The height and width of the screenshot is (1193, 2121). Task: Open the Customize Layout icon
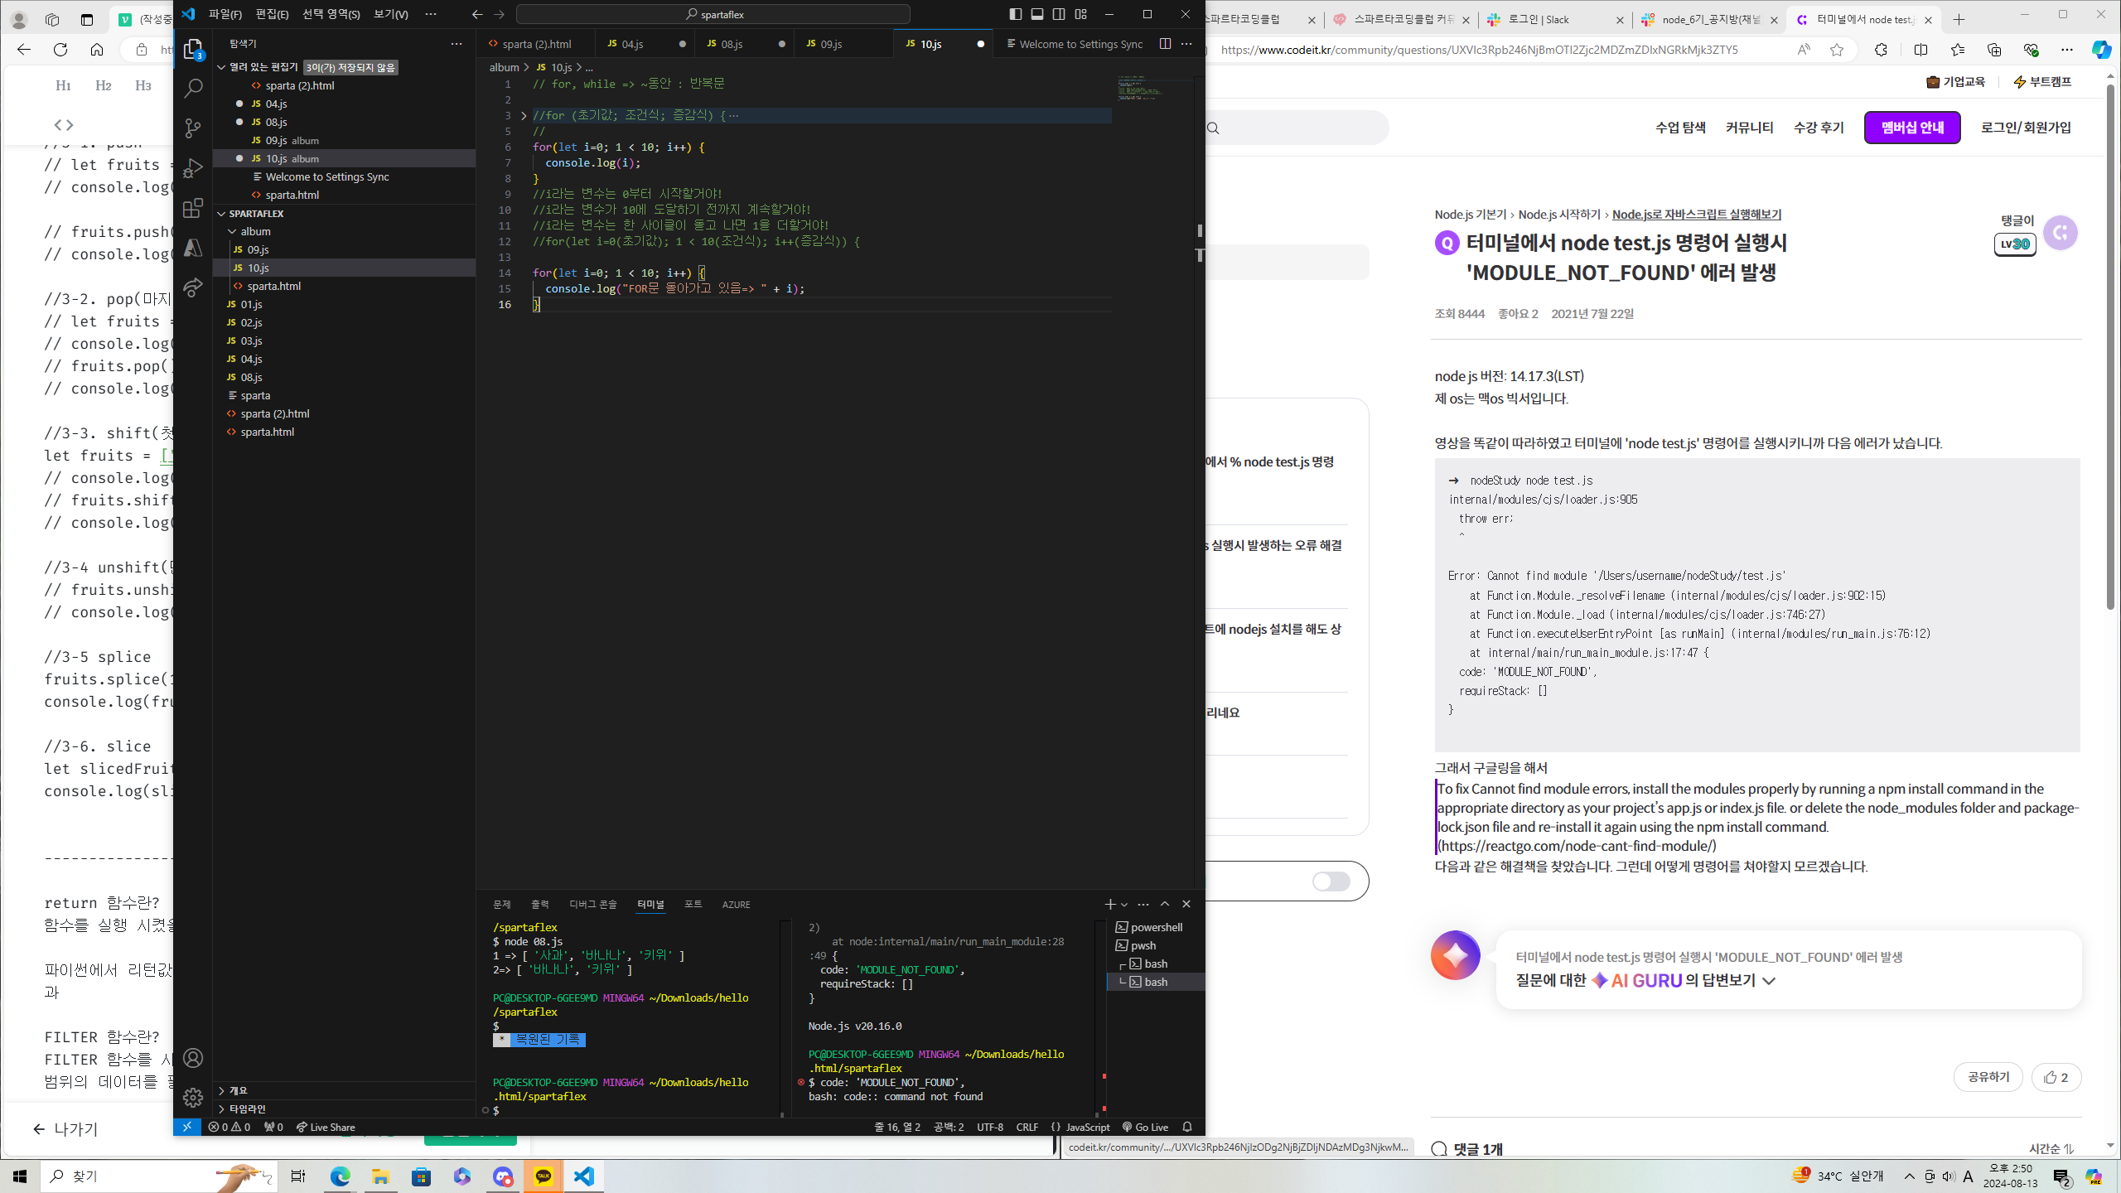pyautogui.click(x=1080, y=14)
